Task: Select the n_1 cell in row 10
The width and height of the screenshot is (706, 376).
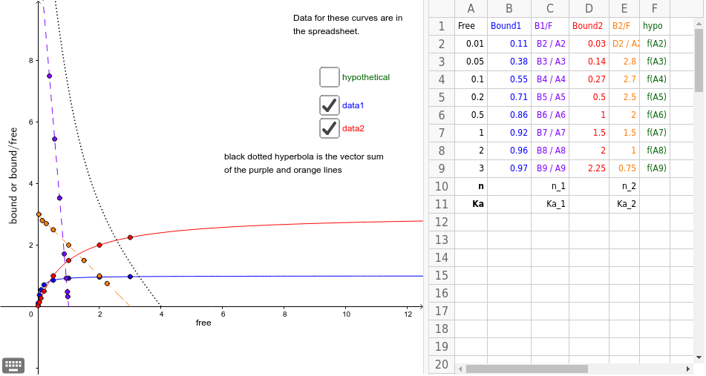Action: pos(549,186)
